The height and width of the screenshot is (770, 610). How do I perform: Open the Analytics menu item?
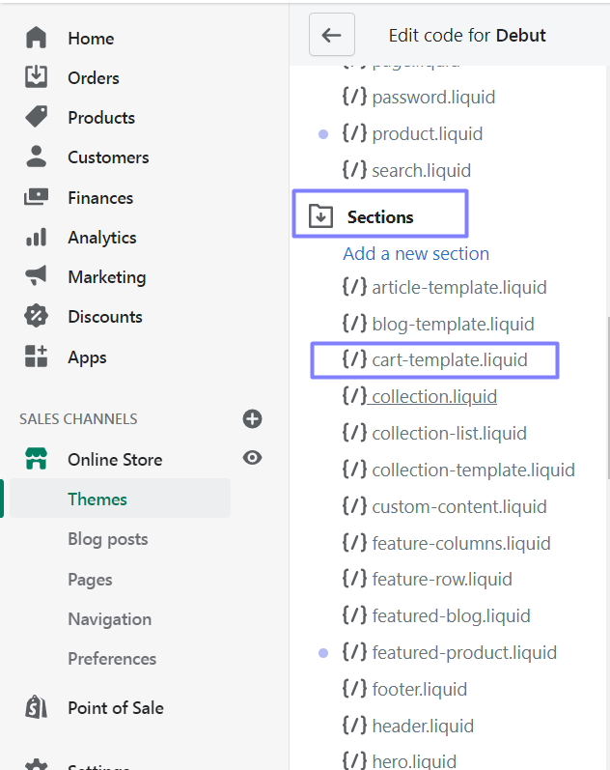pos(102,238)
